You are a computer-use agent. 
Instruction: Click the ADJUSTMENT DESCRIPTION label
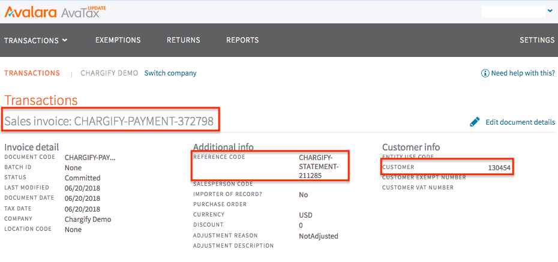233,246
